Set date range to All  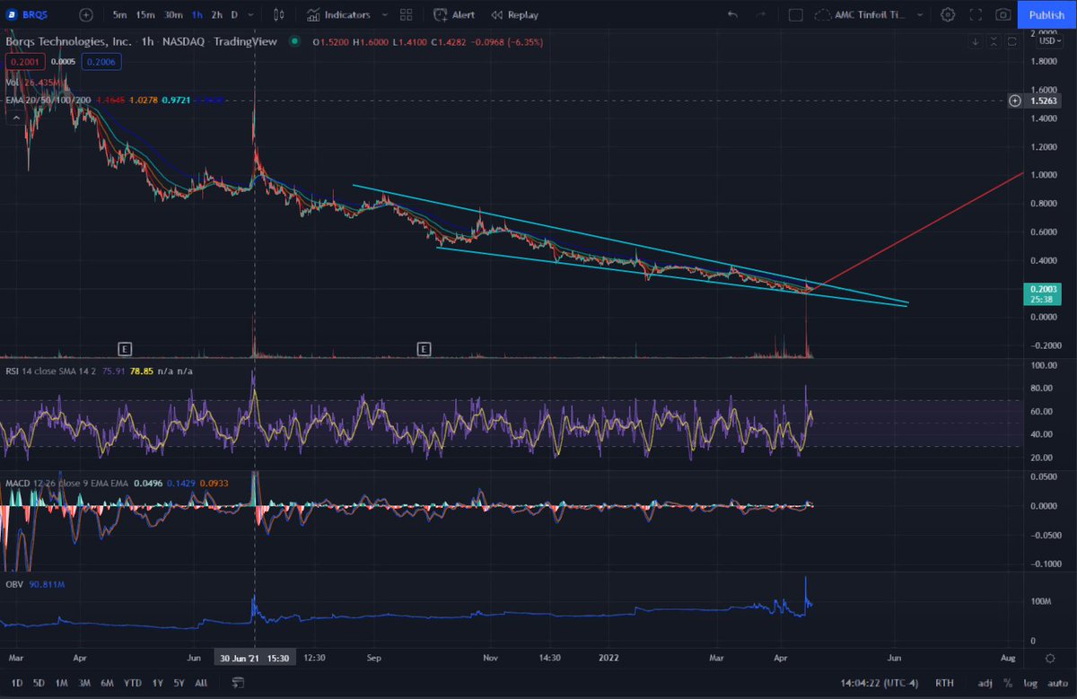201,683
